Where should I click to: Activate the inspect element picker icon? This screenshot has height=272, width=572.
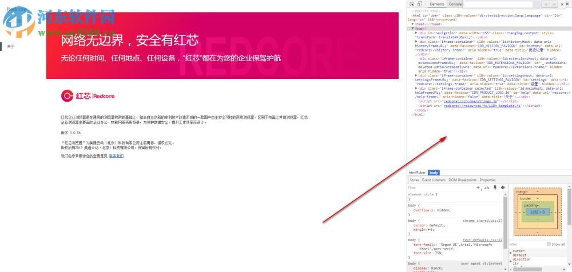(x=412, y=4)
